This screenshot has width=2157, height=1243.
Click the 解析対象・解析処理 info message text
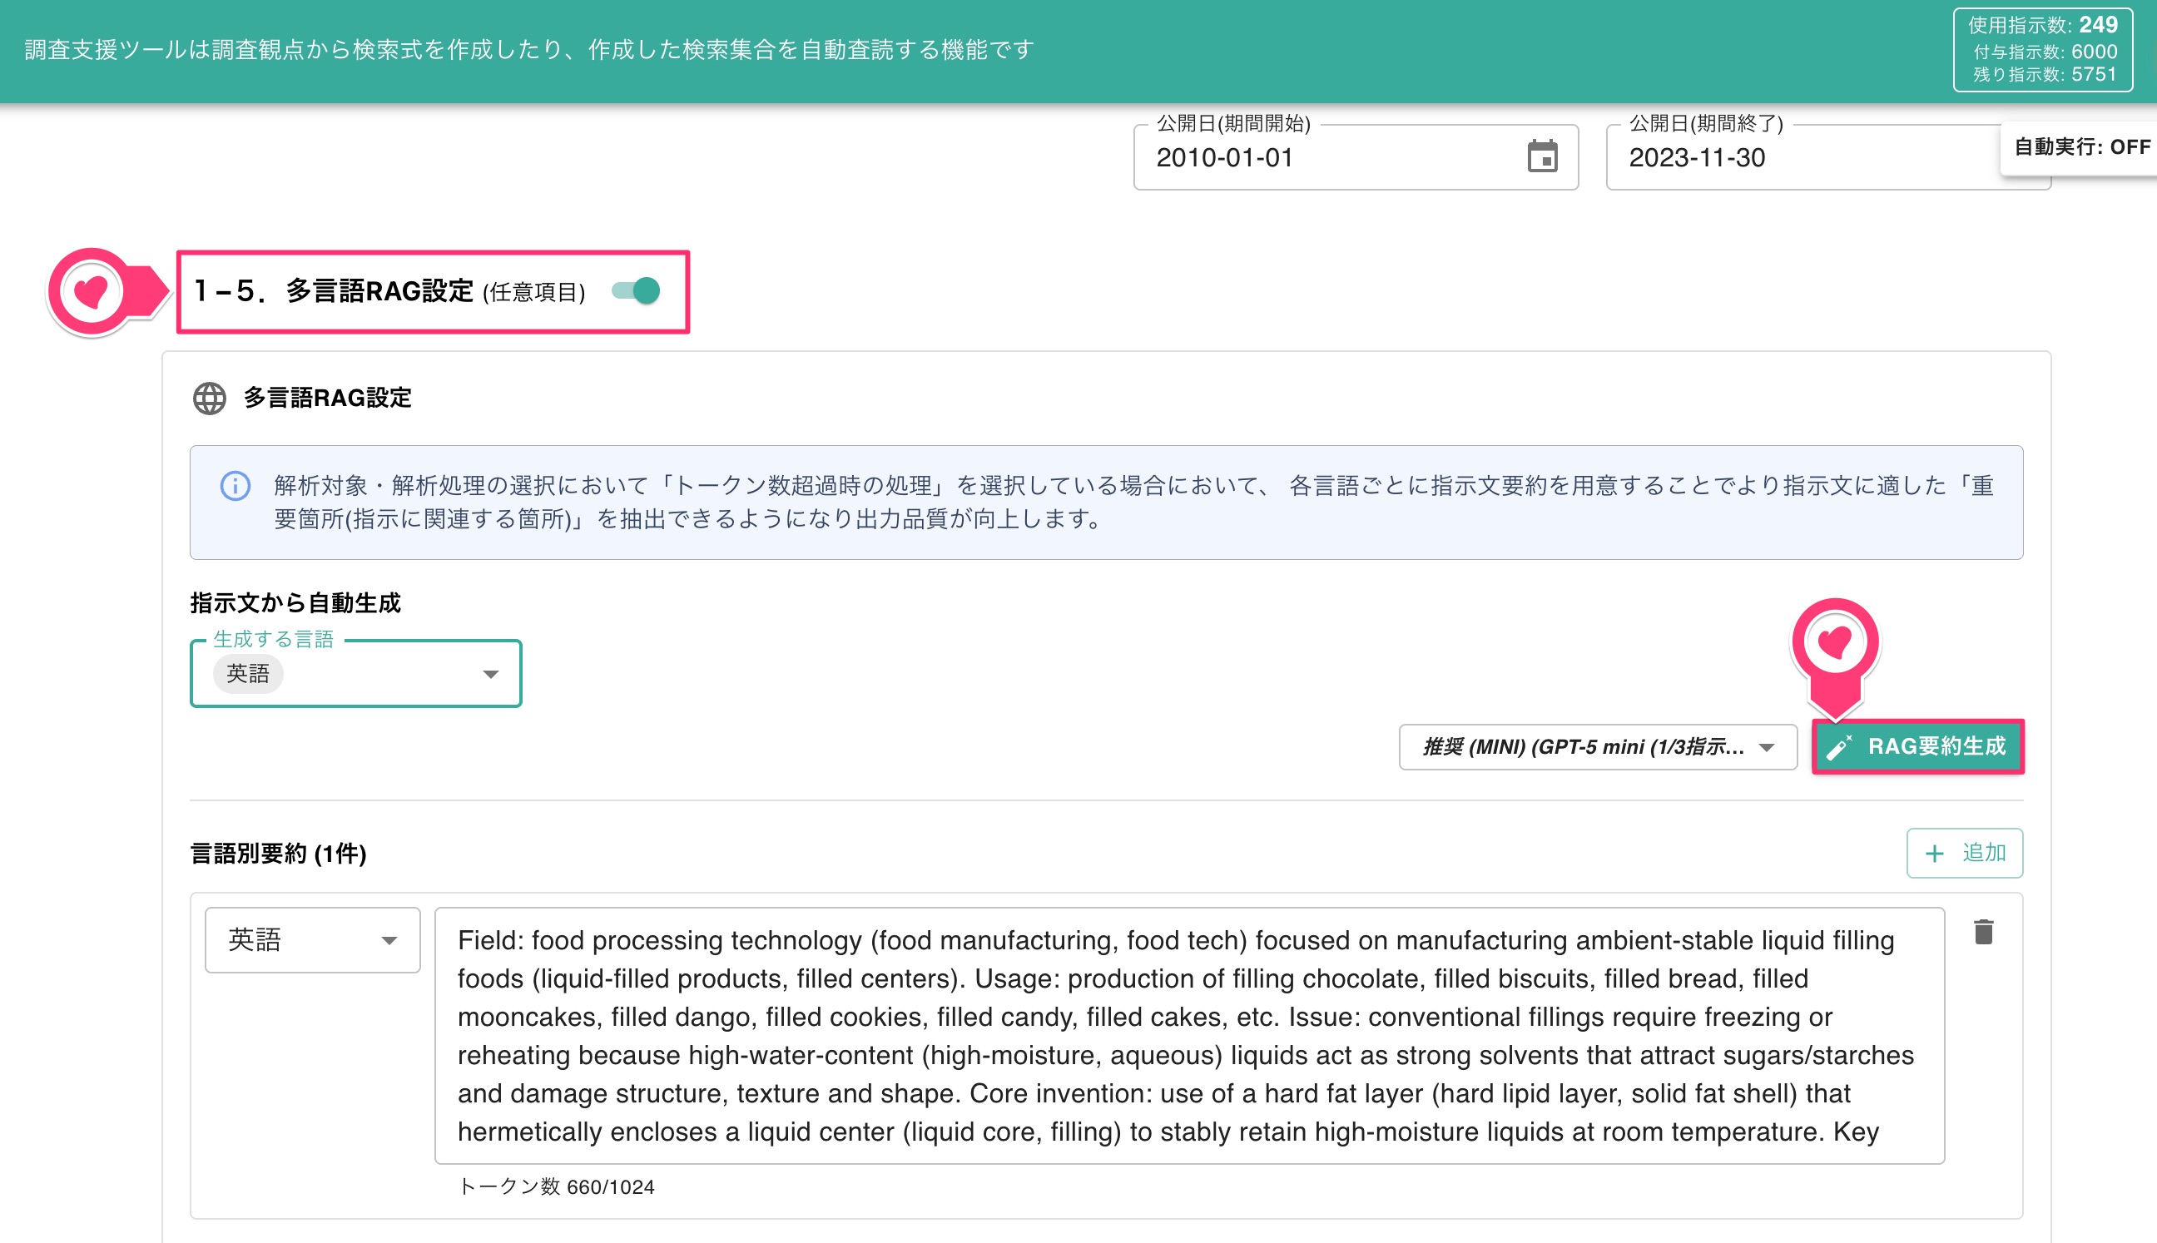click(1134, 502)
